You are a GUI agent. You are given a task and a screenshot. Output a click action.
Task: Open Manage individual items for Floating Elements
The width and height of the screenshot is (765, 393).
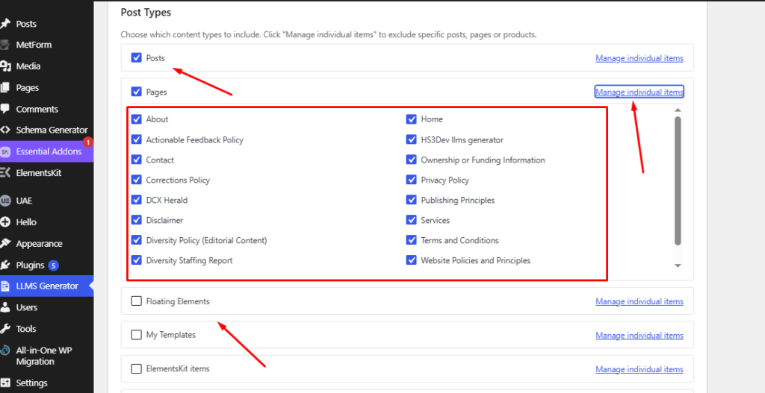pyautogui.click(x=639, y=301)
